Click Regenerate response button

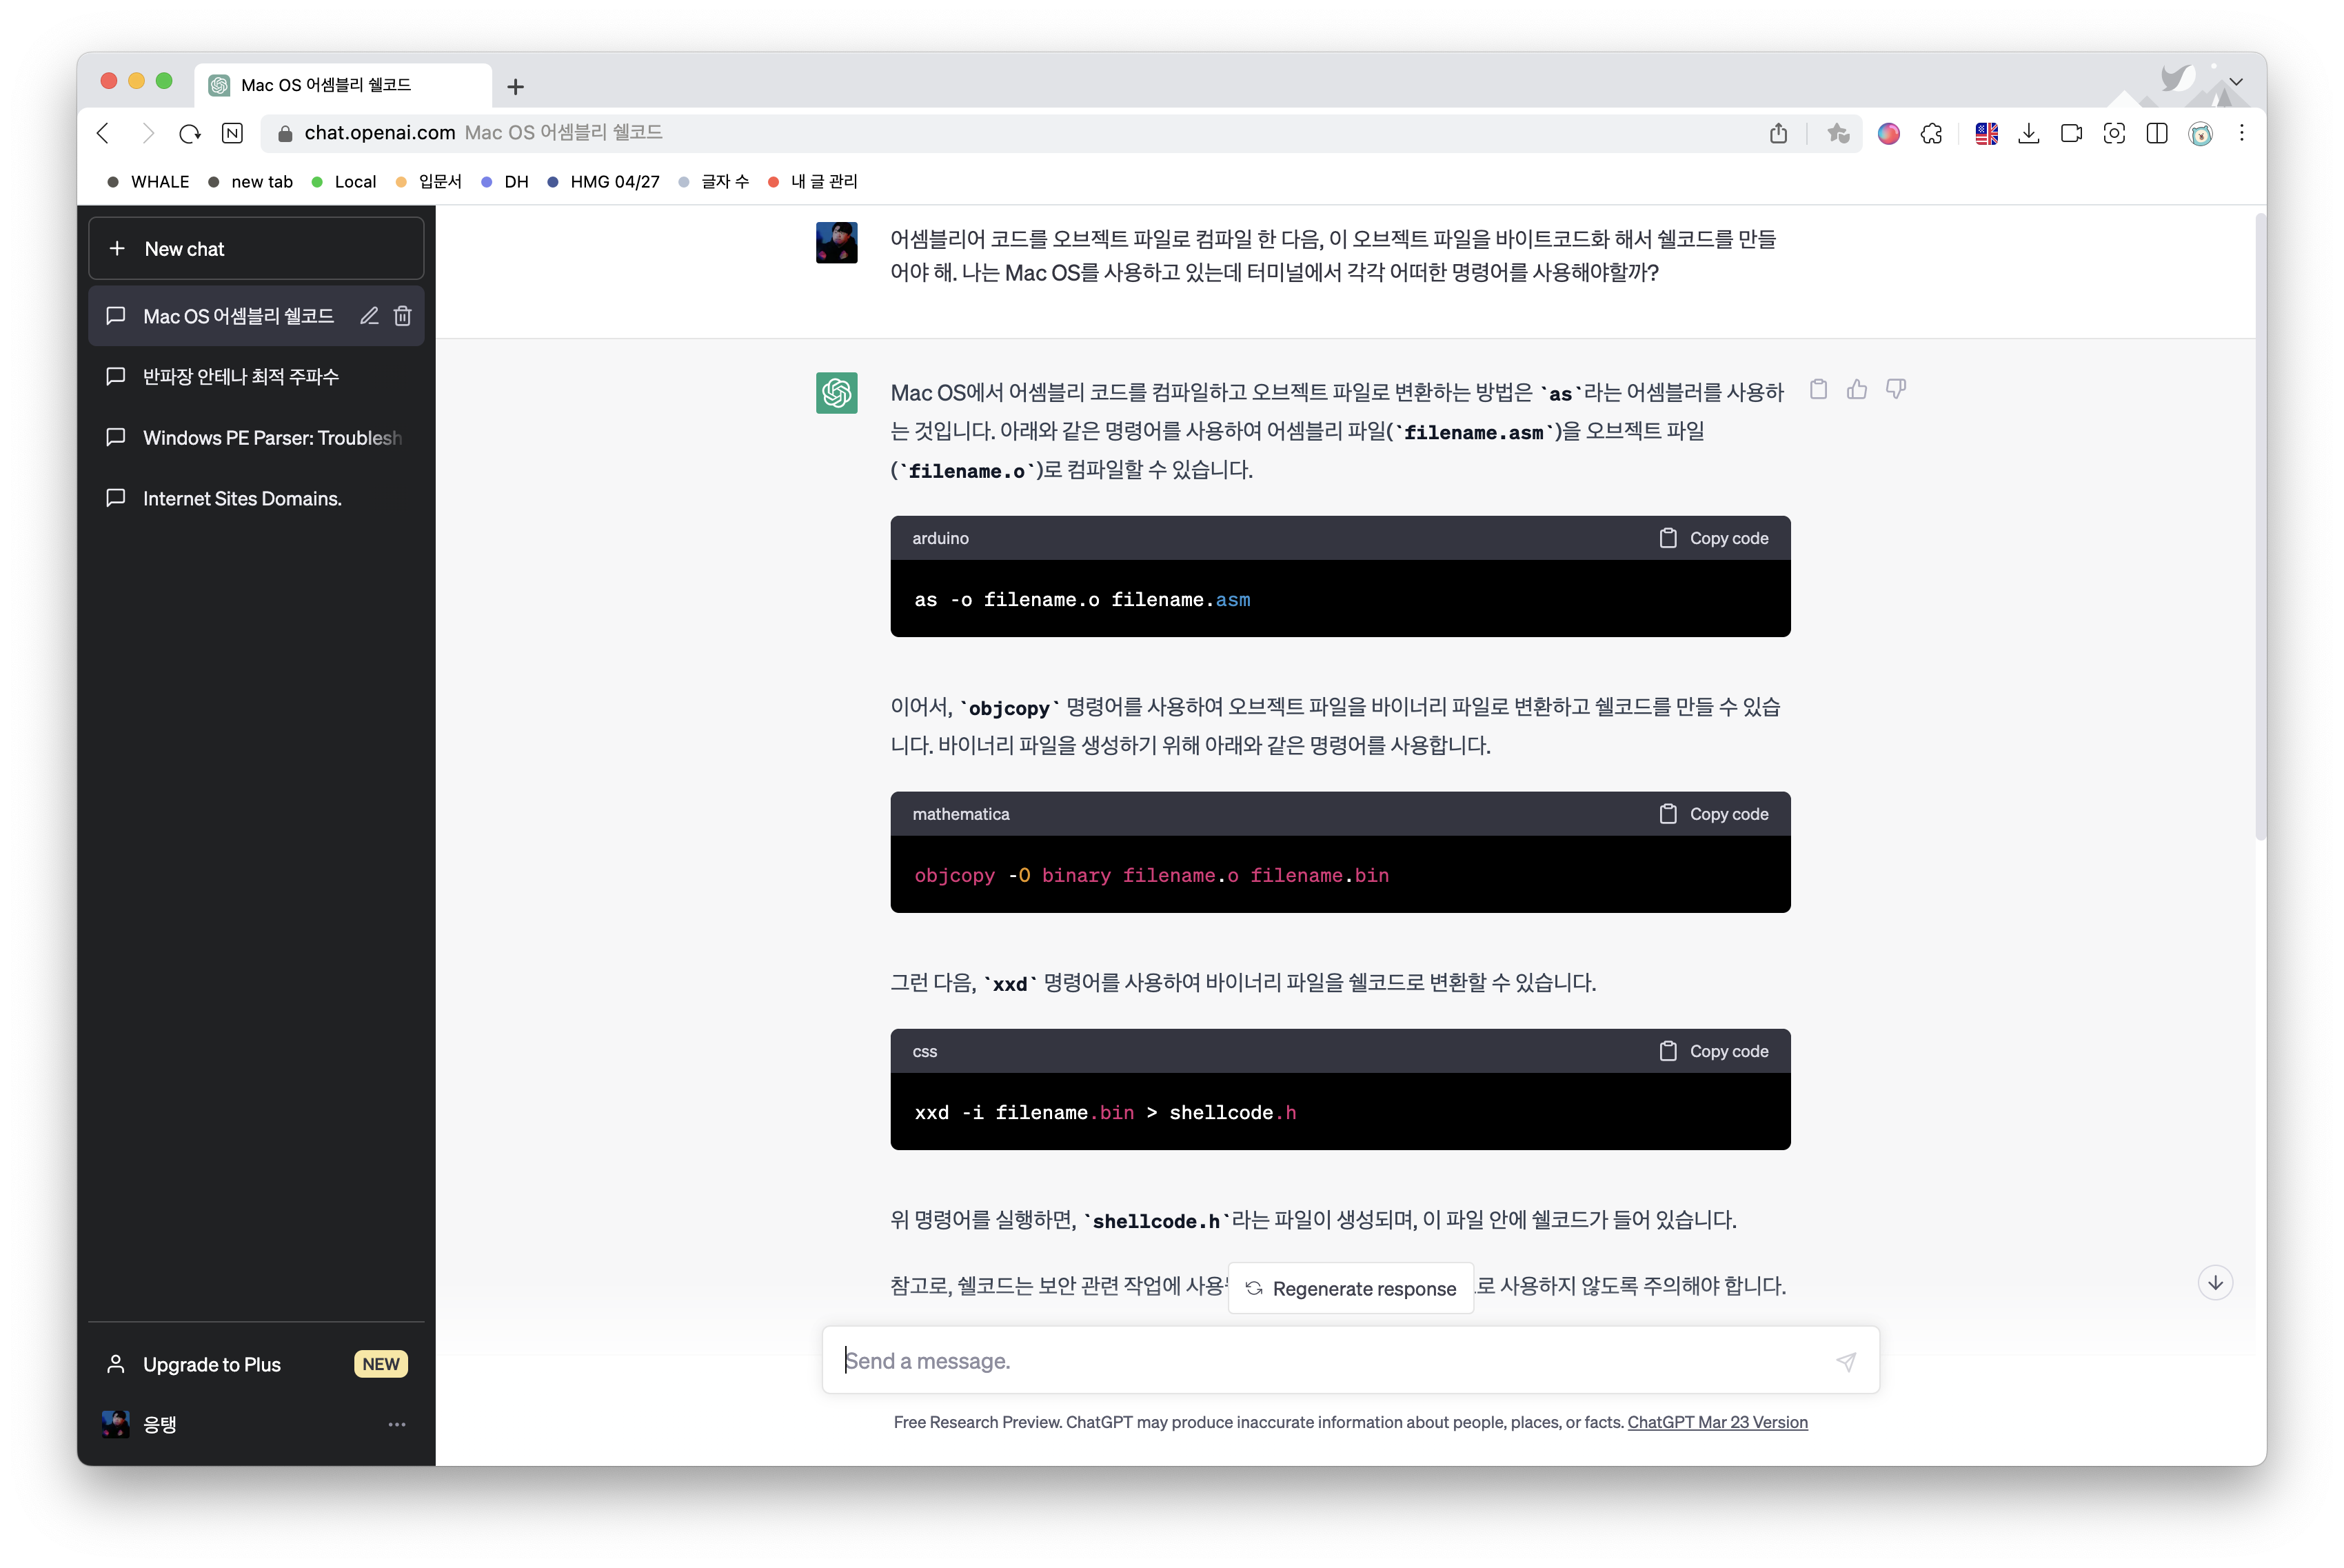1351,1288
